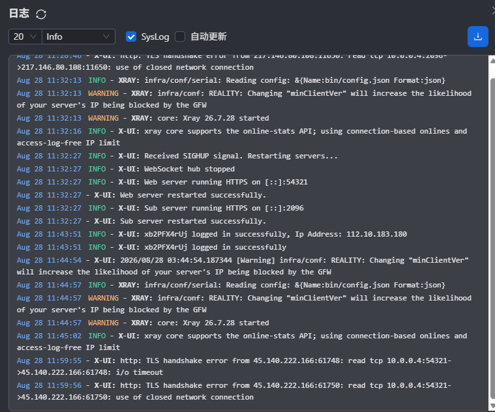Click line 'Sub server running HTTPS on [::]:2096'
This screenshot has width=495, height=412.
click(x=160, y=208)
